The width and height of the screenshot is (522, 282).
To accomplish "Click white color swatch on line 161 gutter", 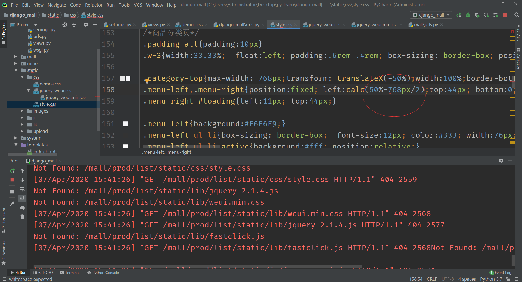I will point(125,124).
